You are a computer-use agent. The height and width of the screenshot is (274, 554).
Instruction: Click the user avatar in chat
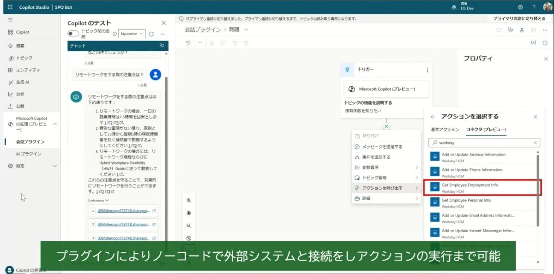pos(156,74)
